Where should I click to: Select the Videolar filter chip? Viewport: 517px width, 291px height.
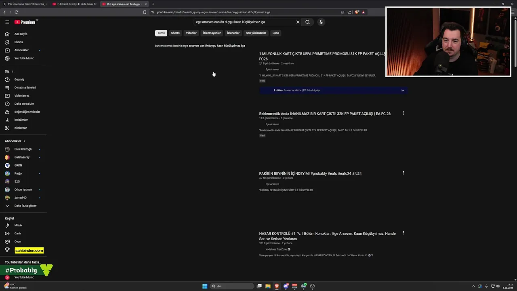pyautogui.click(x=191, y=33)
